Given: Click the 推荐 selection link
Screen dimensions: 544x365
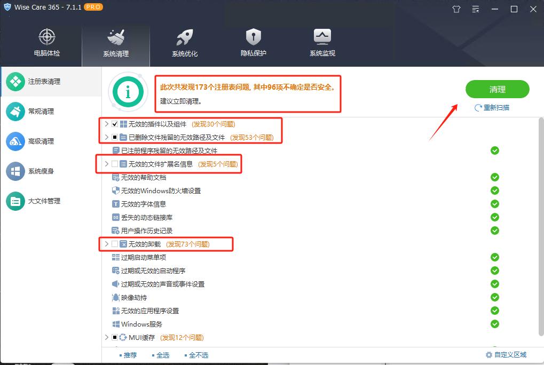Looking at the screenshot, I should click(130, 355).
